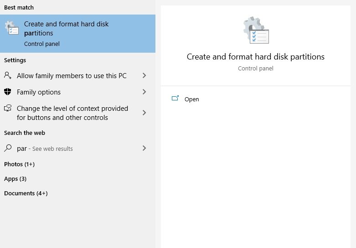Click the web search magnifier icon
The height and width of the screenshot is (248, 356).
(x=8, y=149)
